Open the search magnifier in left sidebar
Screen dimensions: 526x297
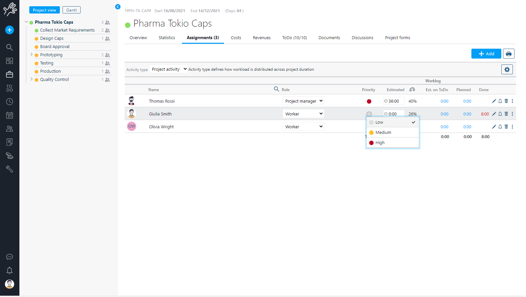10,47
